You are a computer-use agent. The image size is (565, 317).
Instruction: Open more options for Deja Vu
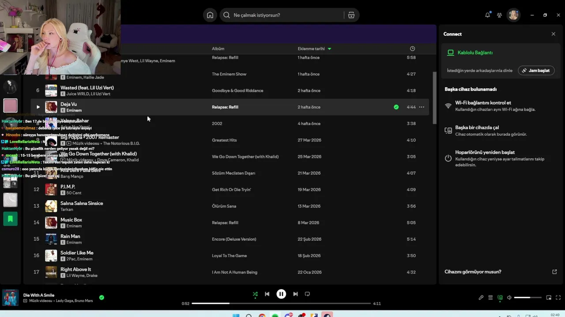(x=422, y=107)
